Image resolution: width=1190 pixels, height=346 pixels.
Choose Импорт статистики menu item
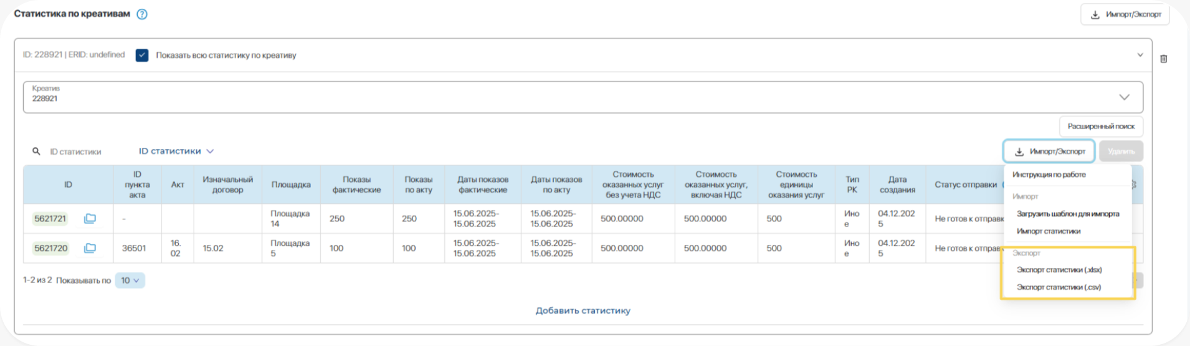pyautogui.click(x=1049, y=231)
